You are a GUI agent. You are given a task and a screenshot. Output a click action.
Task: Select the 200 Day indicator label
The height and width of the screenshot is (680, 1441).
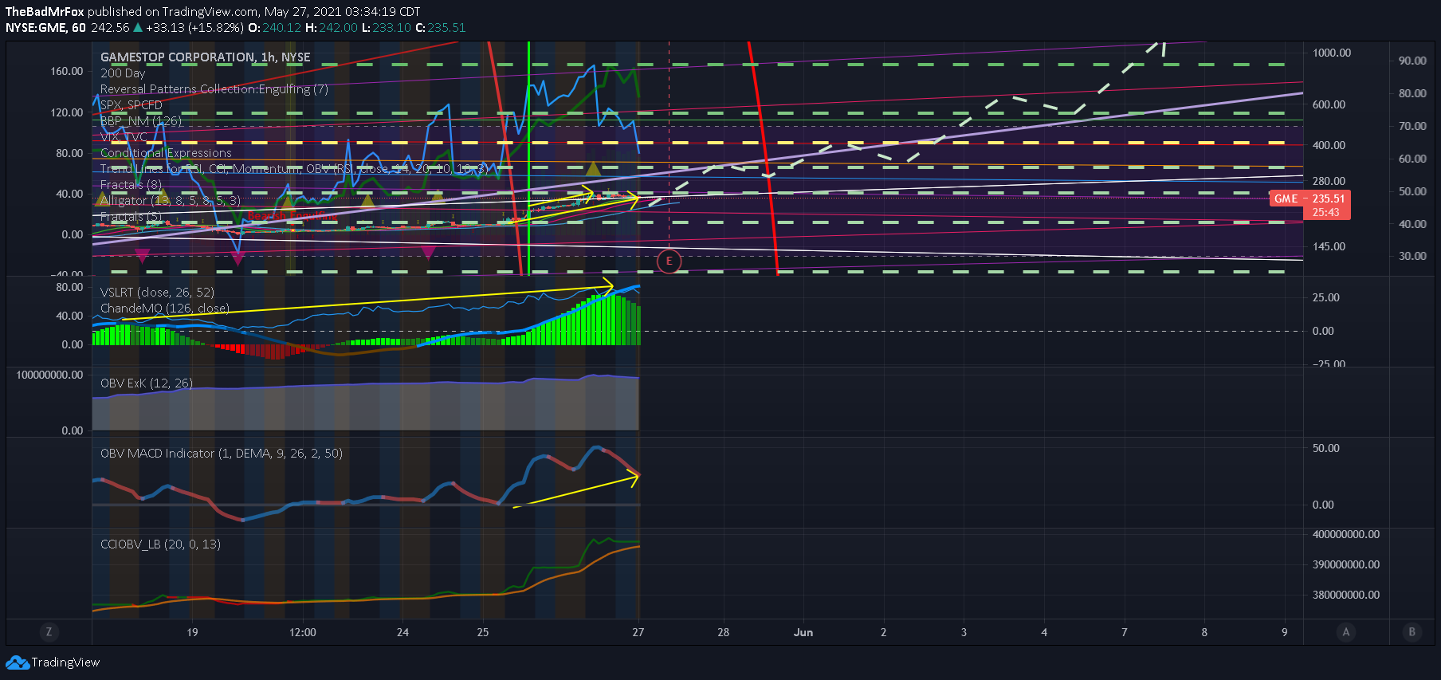(x=123, y=73)
